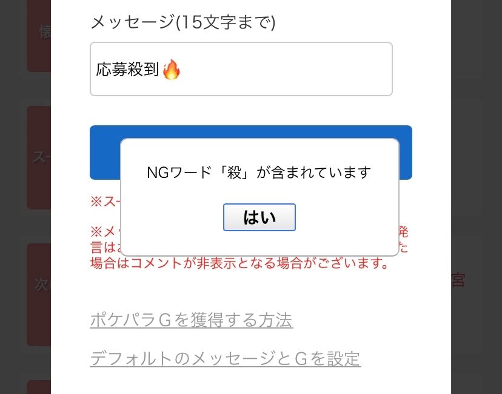This screenshot has width=502, height=394.
Task: Click the bottom-most red card on the left
Action: (39, 387)
